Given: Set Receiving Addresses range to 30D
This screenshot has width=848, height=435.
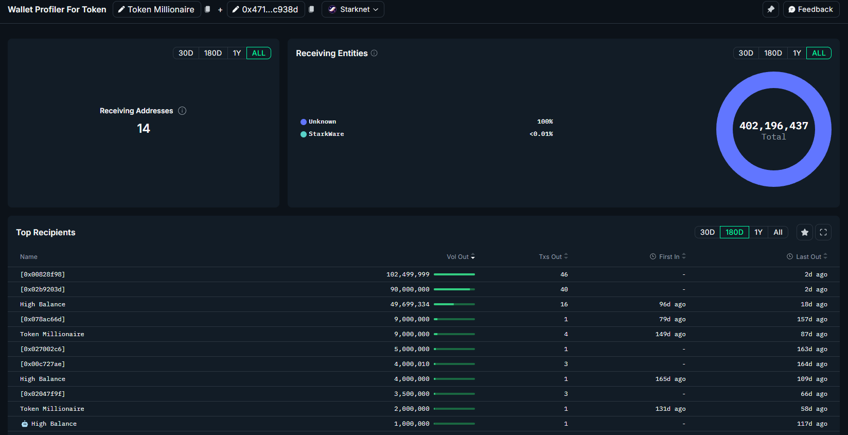Looking at the screenshot, I should tap(186, 53).
